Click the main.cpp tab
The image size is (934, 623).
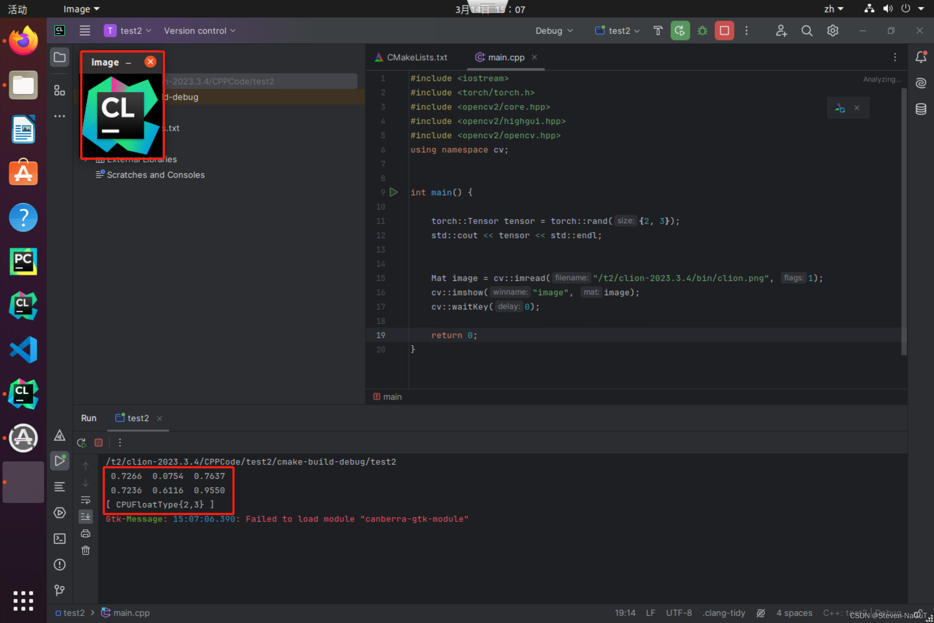[x=506, y=57]
